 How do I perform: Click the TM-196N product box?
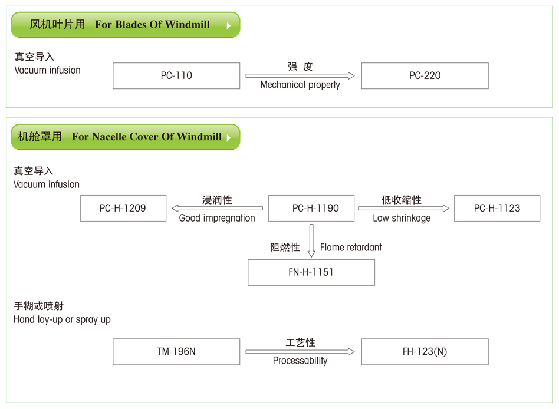176,352
